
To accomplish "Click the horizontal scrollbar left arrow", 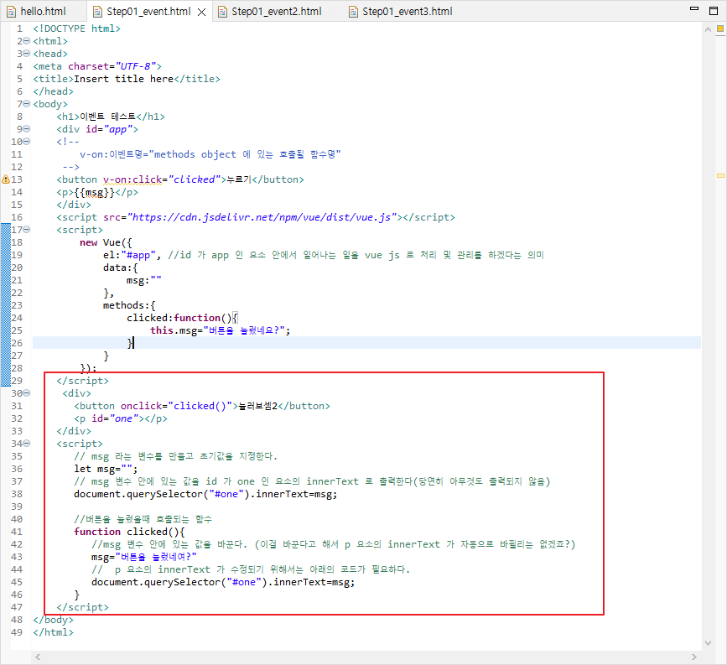I will (38, 657).
